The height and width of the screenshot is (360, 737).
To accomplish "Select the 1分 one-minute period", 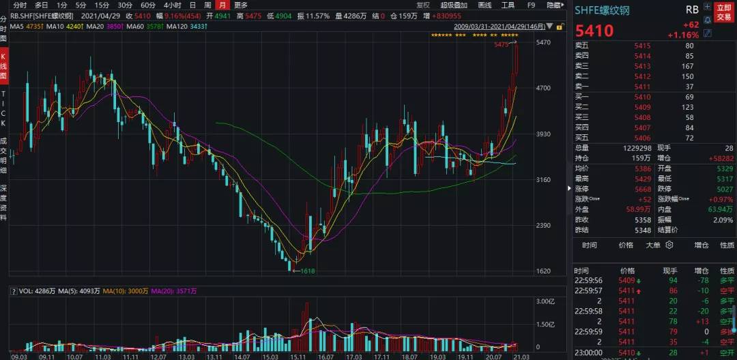I will pyautogui.click(x=61, y=5).
